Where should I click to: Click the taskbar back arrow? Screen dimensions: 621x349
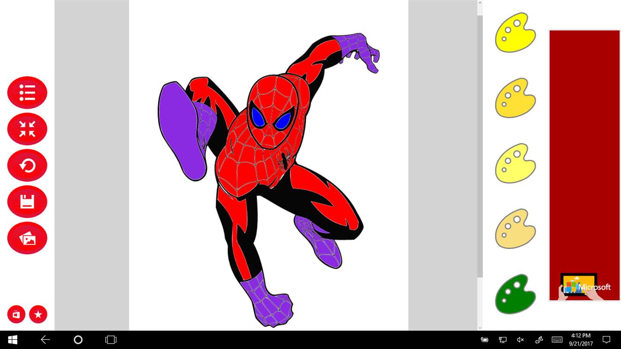[45, 340]
